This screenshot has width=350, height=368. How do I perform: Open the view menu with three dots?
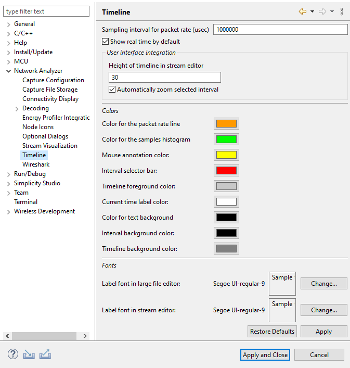[342, 11]
